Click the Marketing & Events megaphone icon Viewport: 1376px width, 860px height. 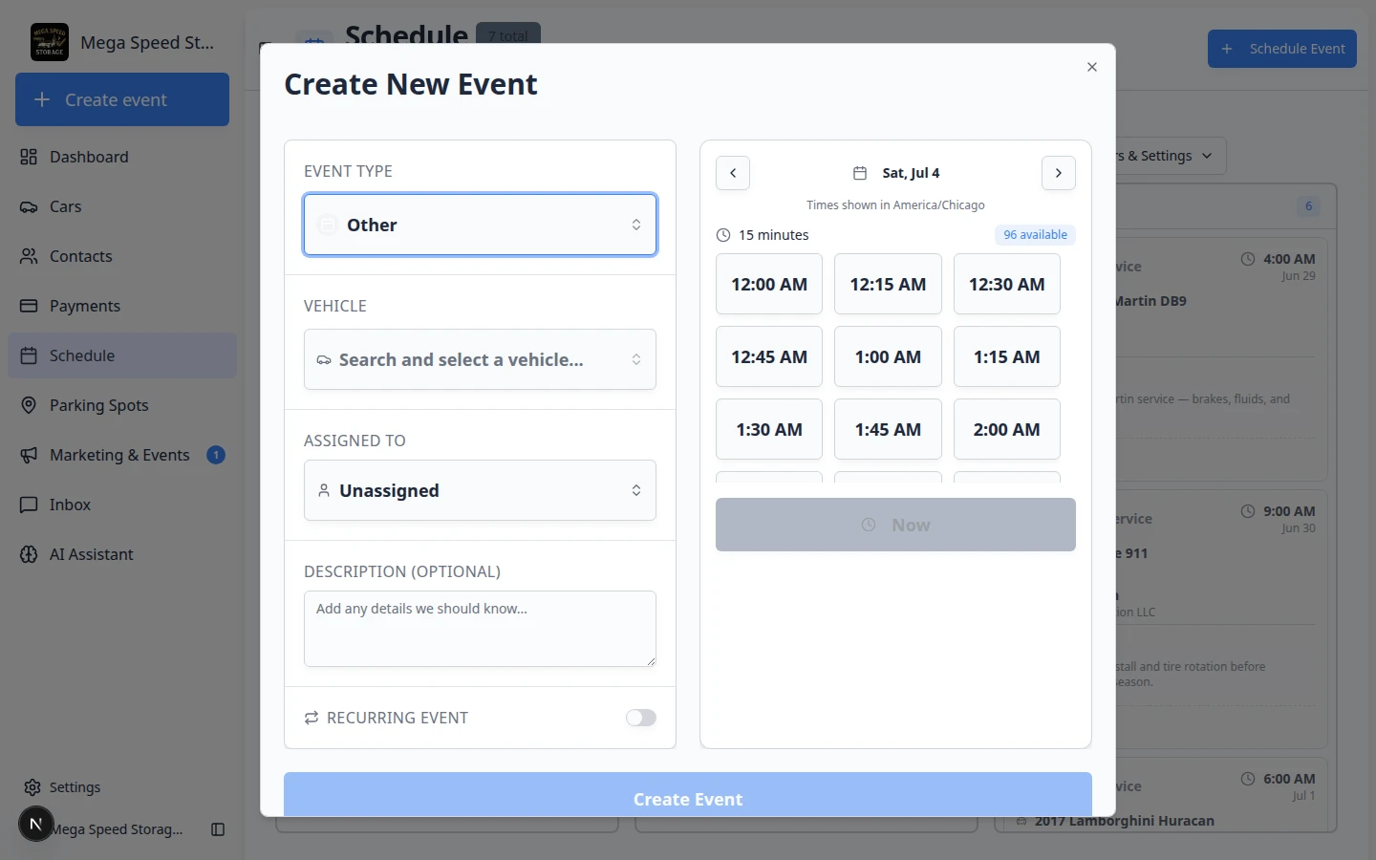[x=29, y=455]
